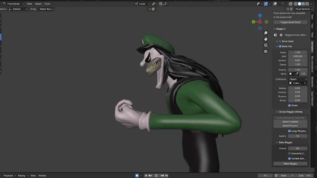
Task: Collapse the Global Wiggle Utilities section
Action: pyautogui.click(x=277, y=112)
